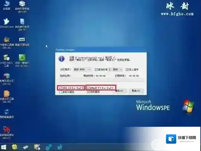Open the NT system password tool (Alt+C)
This screenshot has width=201, height=151.
[6, 130]
